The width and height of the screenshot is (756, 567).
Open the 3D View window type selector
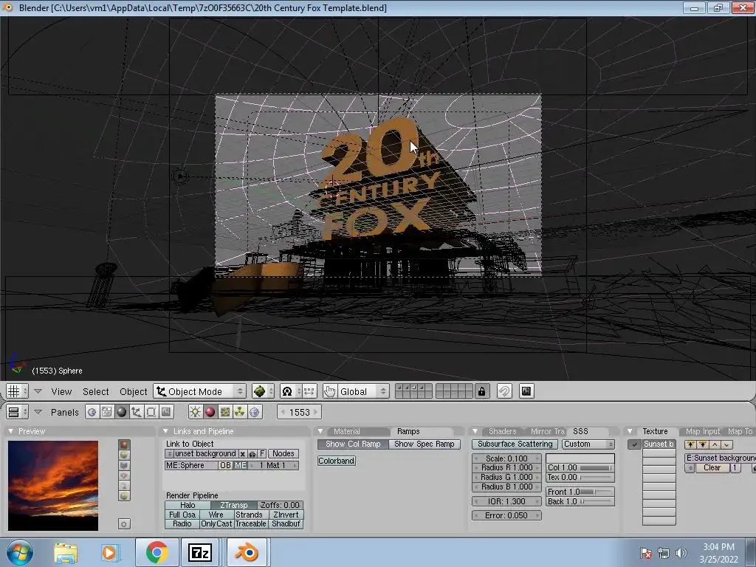(17, 391)
